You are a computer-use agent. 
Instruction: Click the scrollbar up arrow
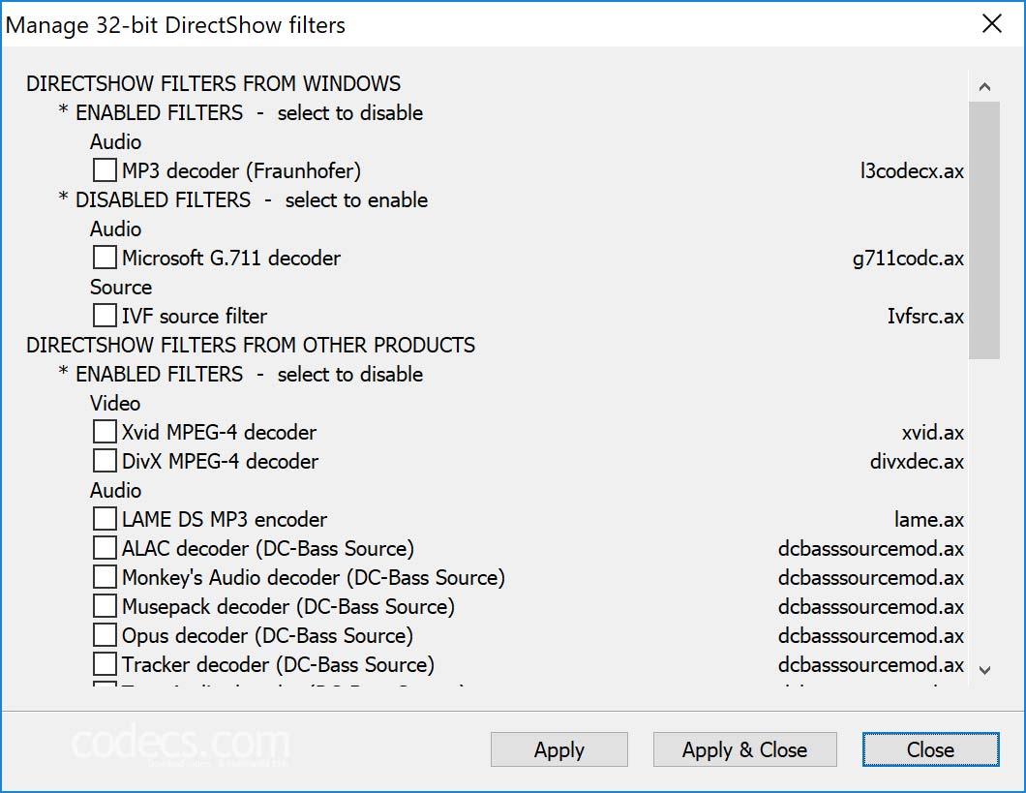coord(985,86)
